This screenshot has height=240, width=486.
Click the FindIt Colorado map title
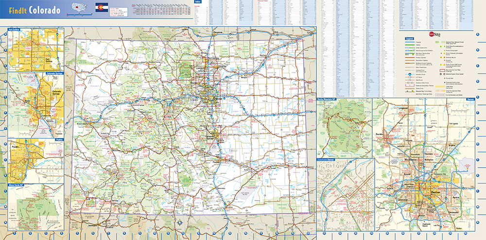(35, 10)
